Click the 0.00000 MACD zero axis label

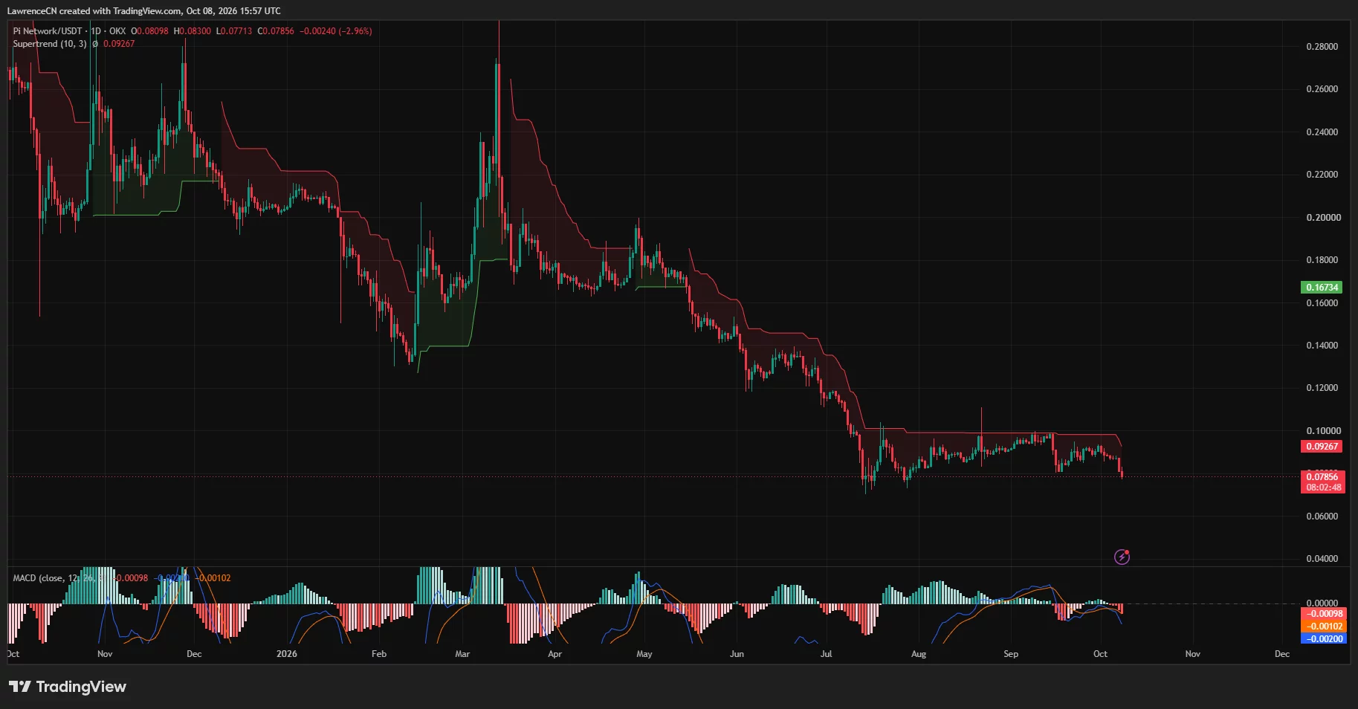[1322, 603]
